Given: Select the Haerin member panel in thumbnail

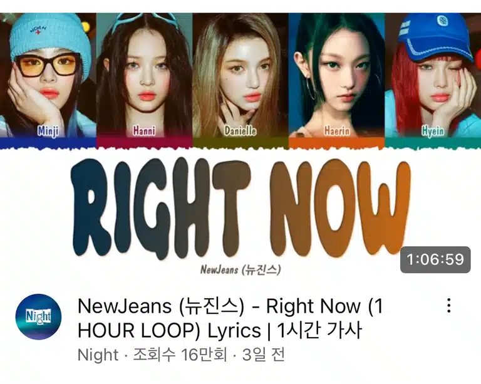Looking at the screenshot, I should (337, 75).
